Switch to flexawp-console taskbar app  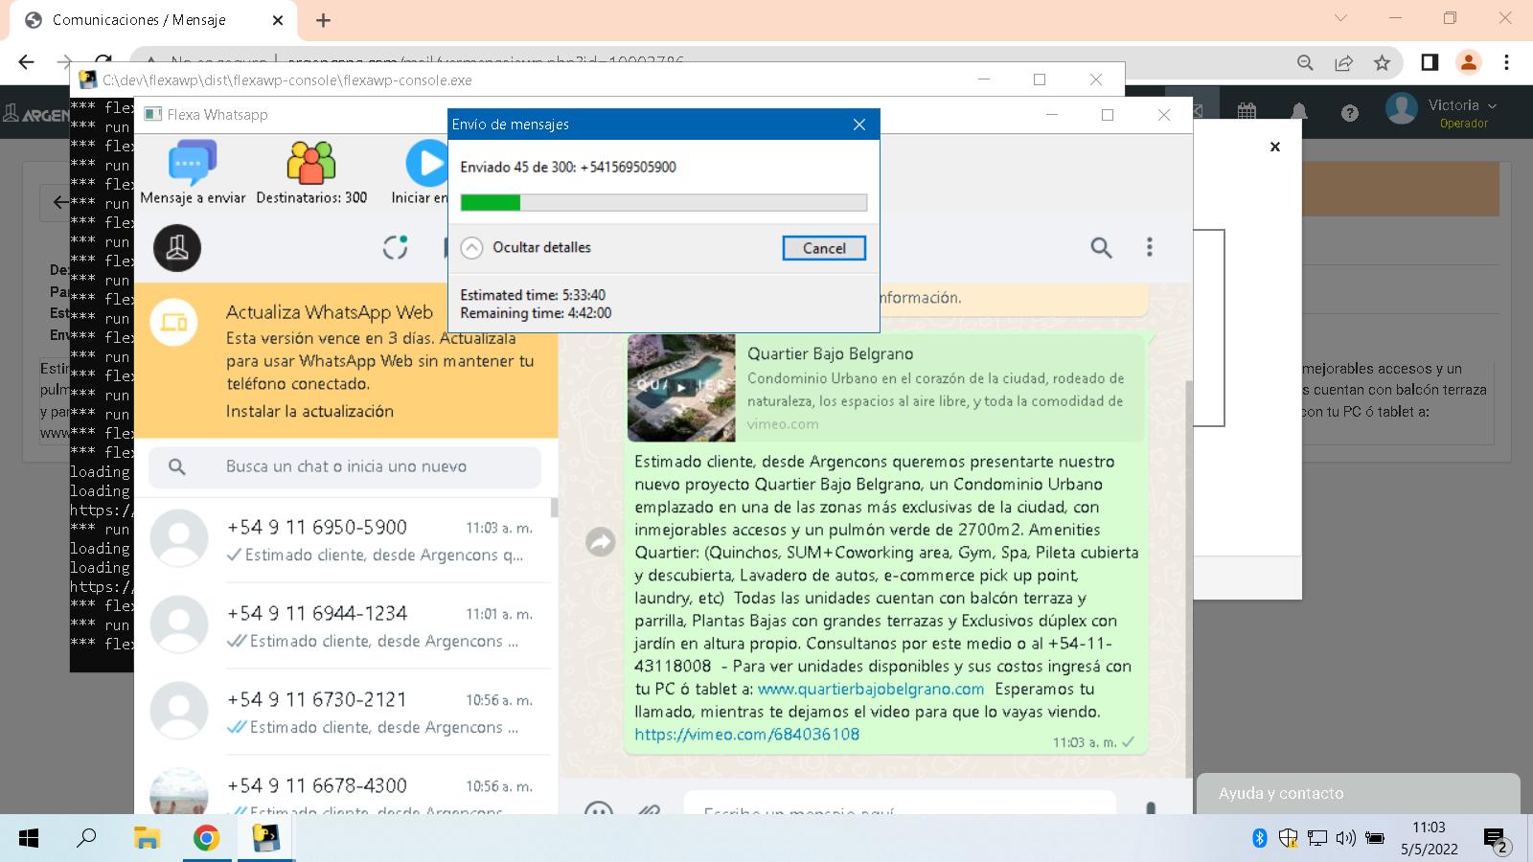[x=265, y=839]
